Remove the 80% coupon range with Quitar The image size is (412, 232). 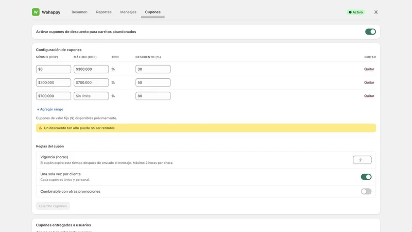click(369, 96)
